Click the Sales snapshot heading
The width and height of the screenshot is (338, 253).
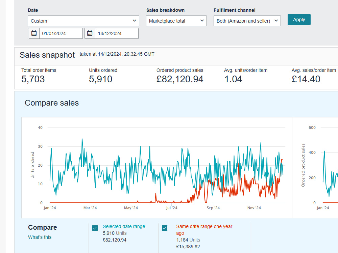(47, 55)
